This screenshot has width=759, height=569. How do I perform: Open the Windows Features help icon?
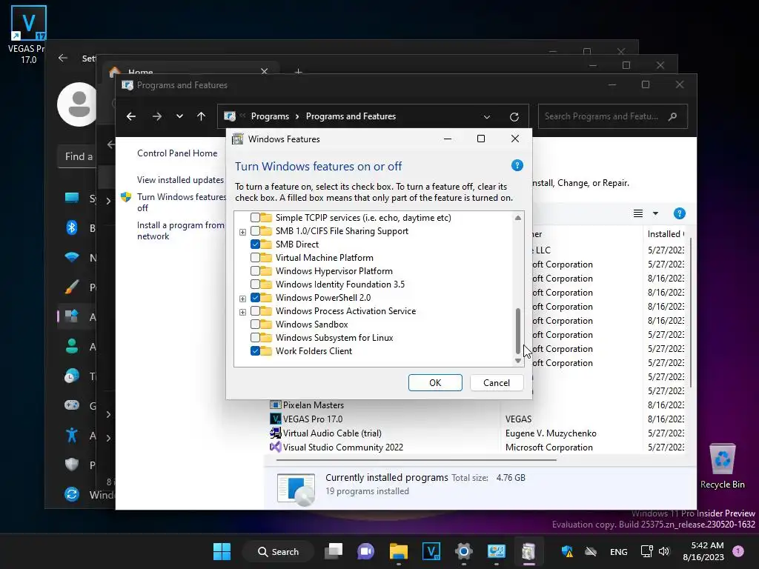(x=517, y=165)
